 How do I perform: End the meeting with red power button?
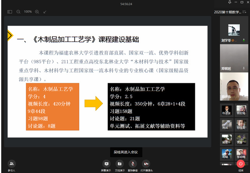[x=241, y=164]
